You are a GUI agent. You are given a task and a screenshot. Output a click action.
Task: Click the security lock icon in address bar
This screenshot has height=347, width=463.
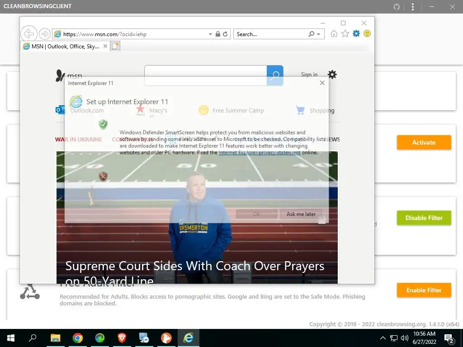(x=218, y=34)
